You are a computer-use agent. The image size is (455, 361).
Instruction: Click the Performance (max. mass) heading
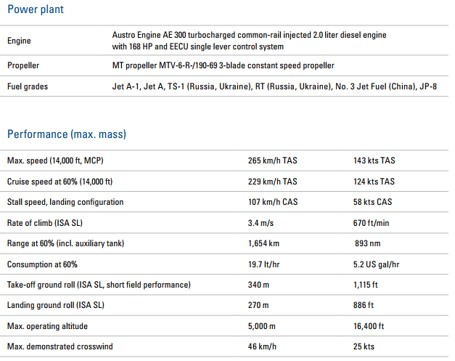(67, 134)
